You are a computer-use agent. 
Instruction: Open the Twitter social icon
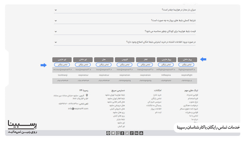point(127,133)
